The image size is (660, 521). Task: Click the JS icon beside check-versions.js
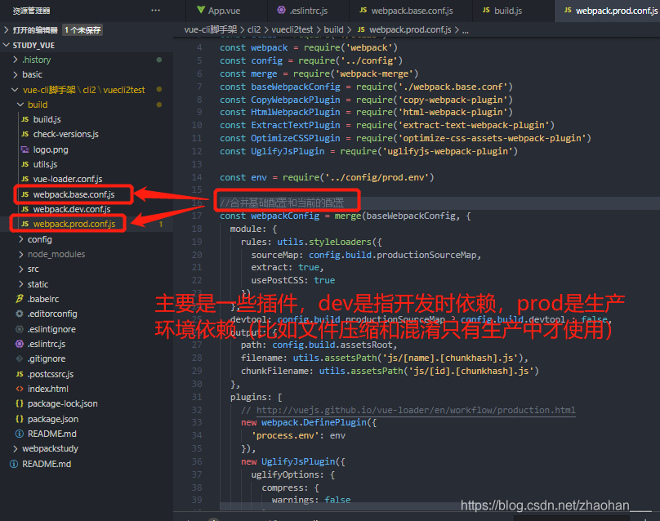click(25, 134)
